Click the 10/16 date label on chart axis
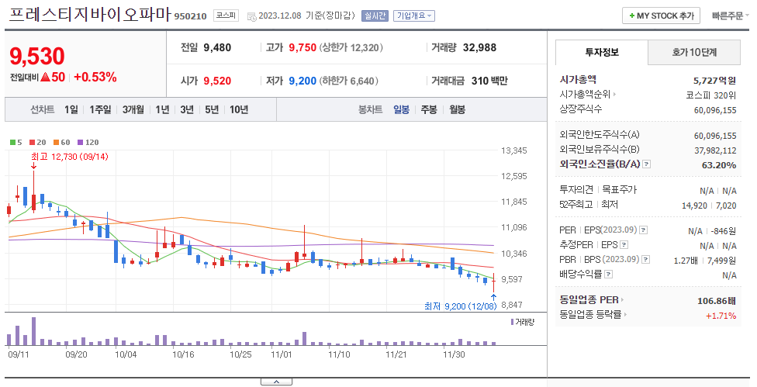Image resolution: width=757 pixels, height=387 pixels. click(x=183, y=354)
